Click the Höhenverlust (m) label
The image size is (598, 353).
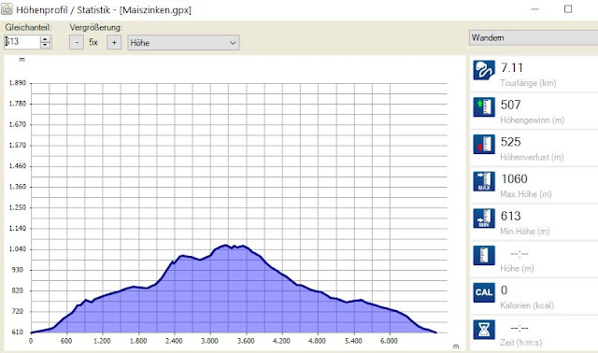click(x=532, y=157)
